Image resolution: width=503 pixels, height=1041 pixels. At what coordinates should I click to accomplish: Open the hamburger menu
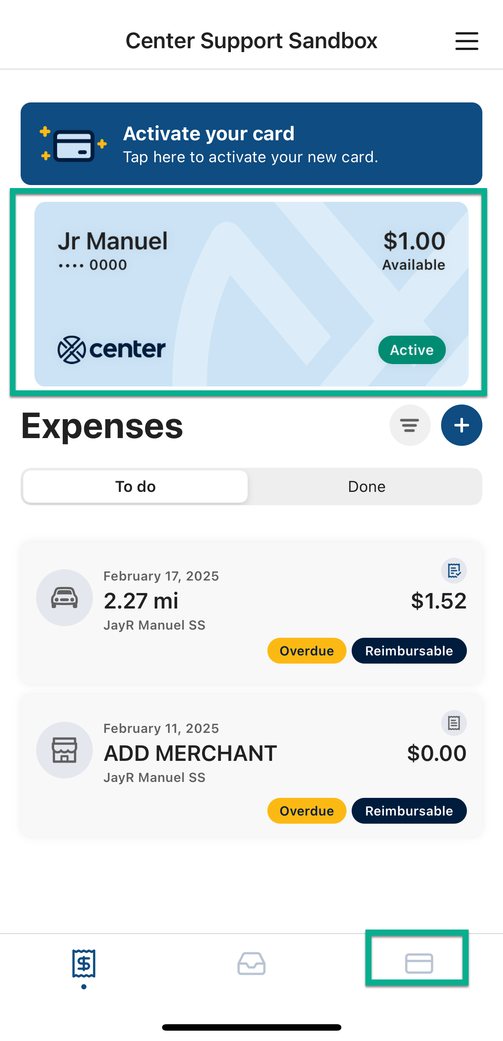[467, 41]
